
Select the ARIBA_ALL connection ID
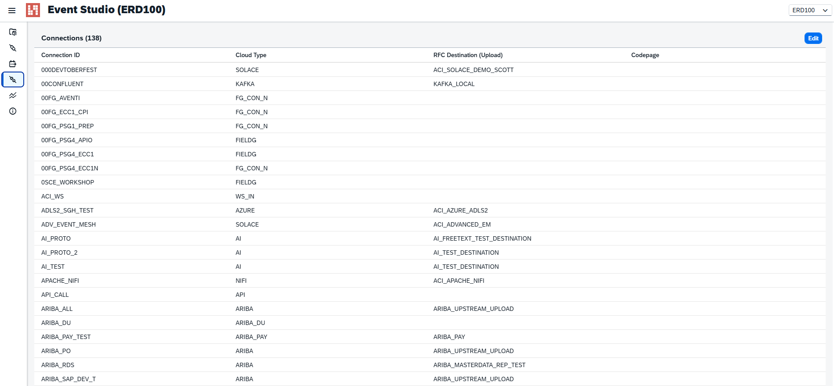tap(57, 309)
